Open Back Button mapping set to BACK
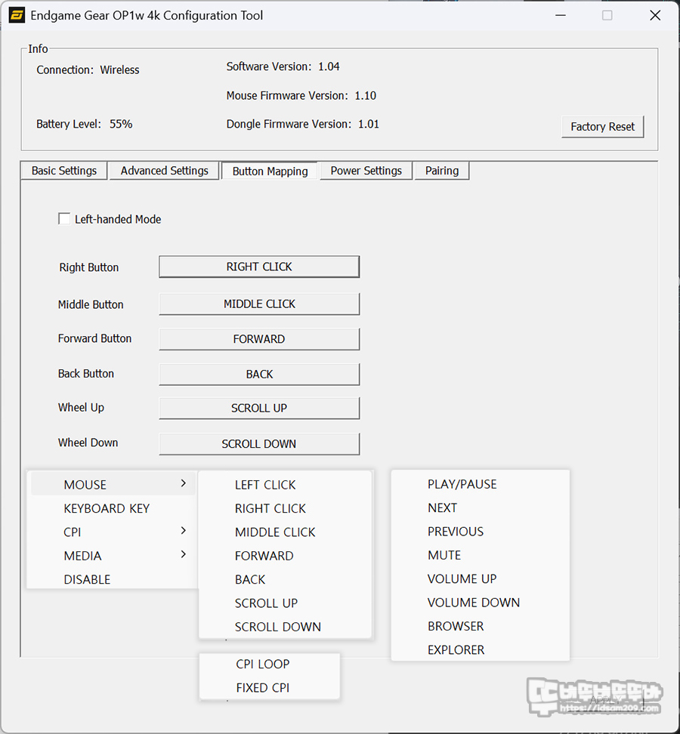The height and width of the screenshot is (734, 680). (259, 374)
